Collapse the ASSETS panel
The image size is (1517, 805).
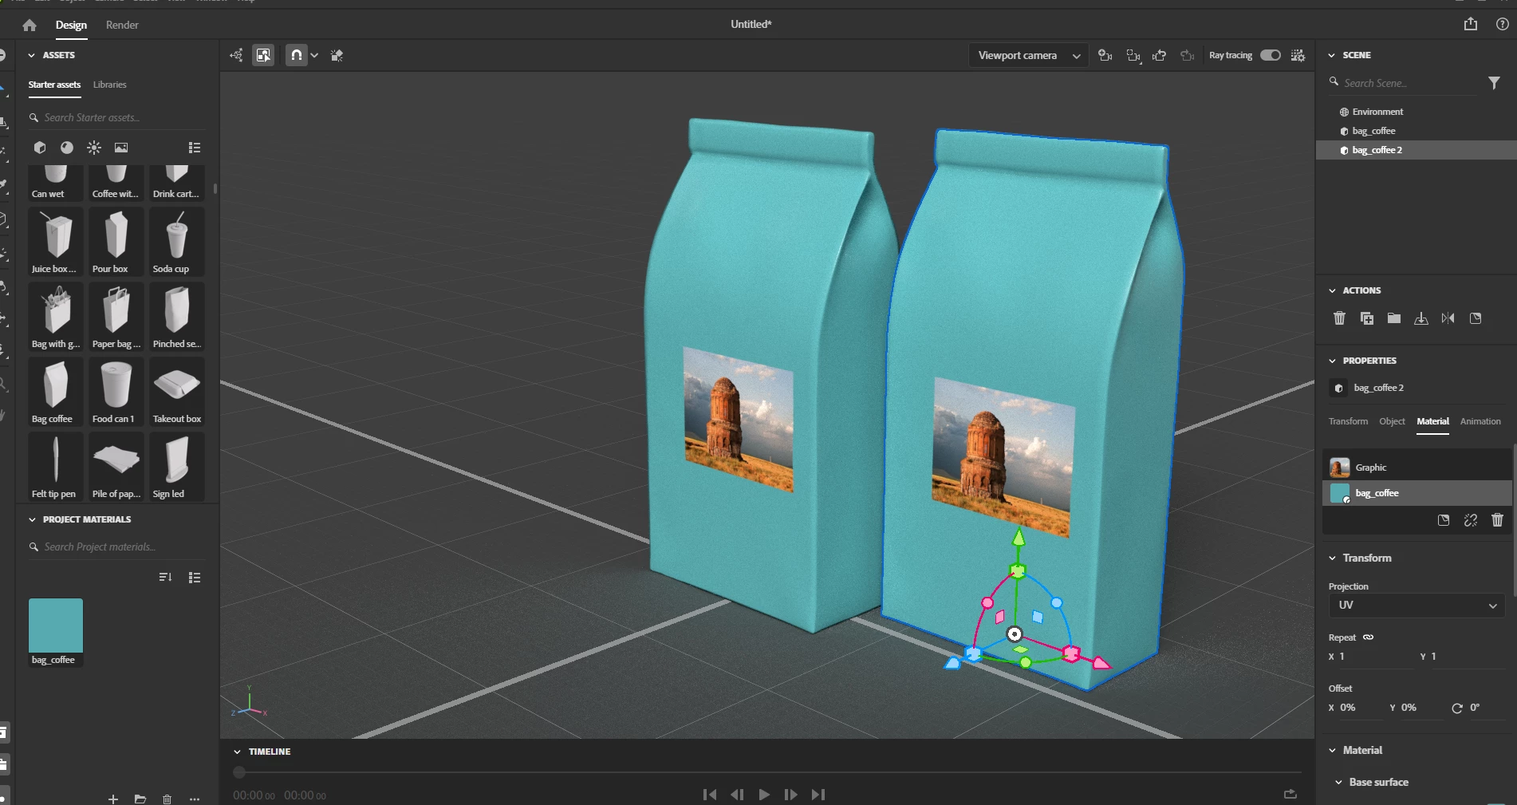[x=32, y=55]
